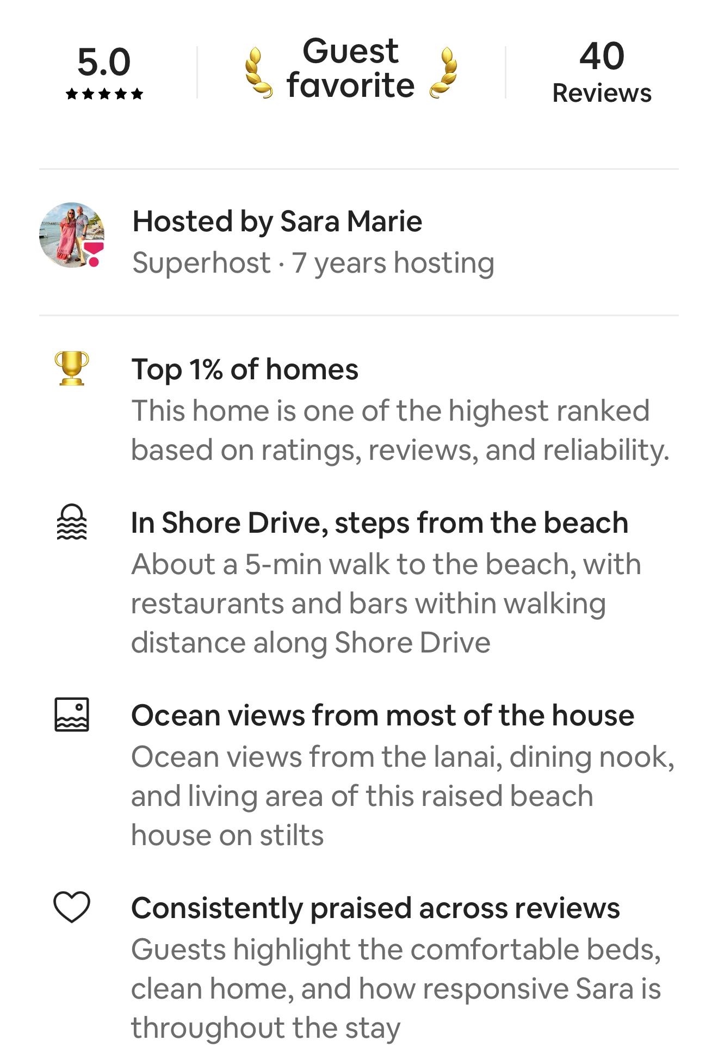The height and width of the screenshot is (1053, 718).
Task: Tap the five-star rating row
Action: (x=104, y=94)
